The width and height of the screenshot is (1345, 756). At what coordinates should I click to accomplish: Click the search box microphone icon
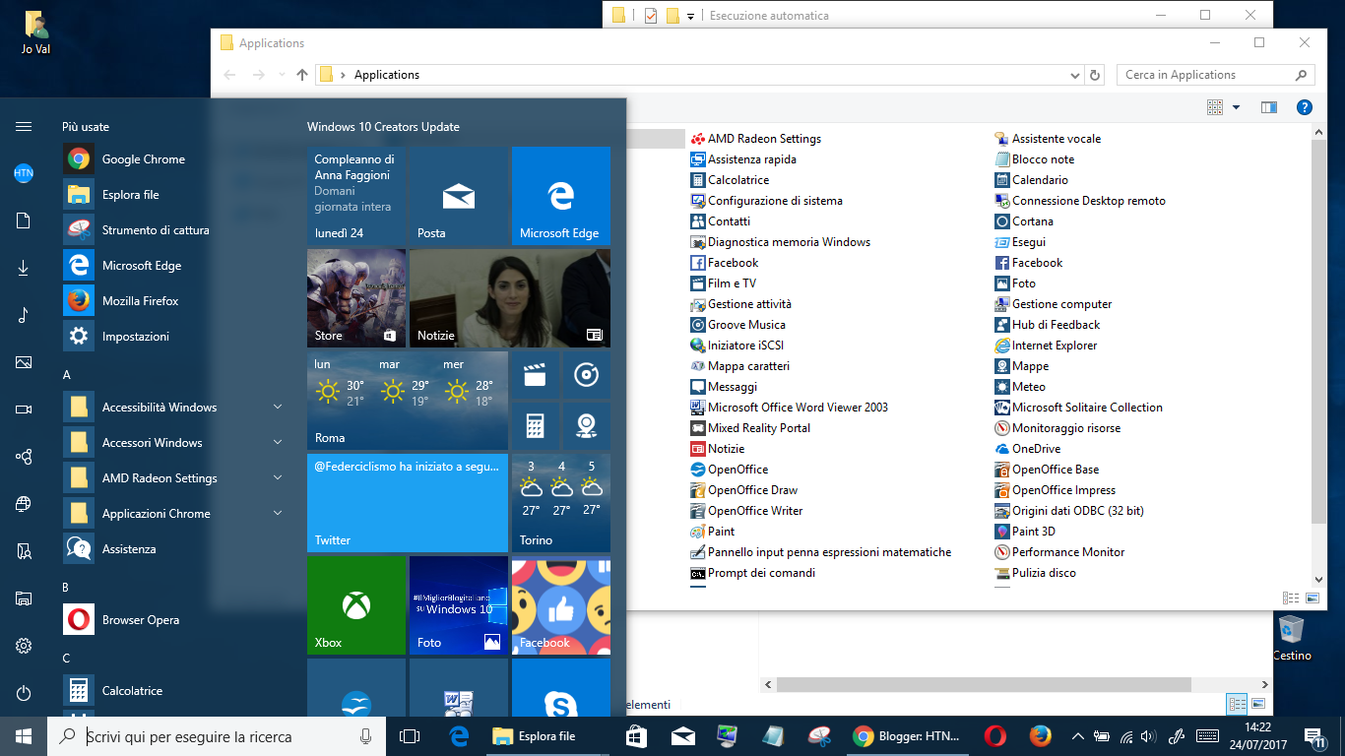tap(365, 736)
